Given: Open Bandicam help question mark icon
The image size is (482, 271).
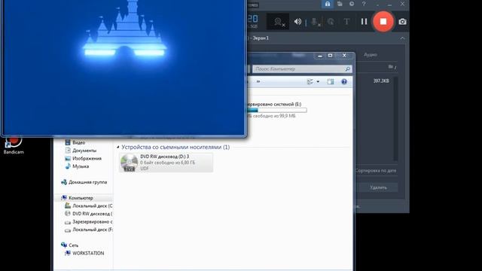Looking at the screenshot, I should click(x=364, y=4).
